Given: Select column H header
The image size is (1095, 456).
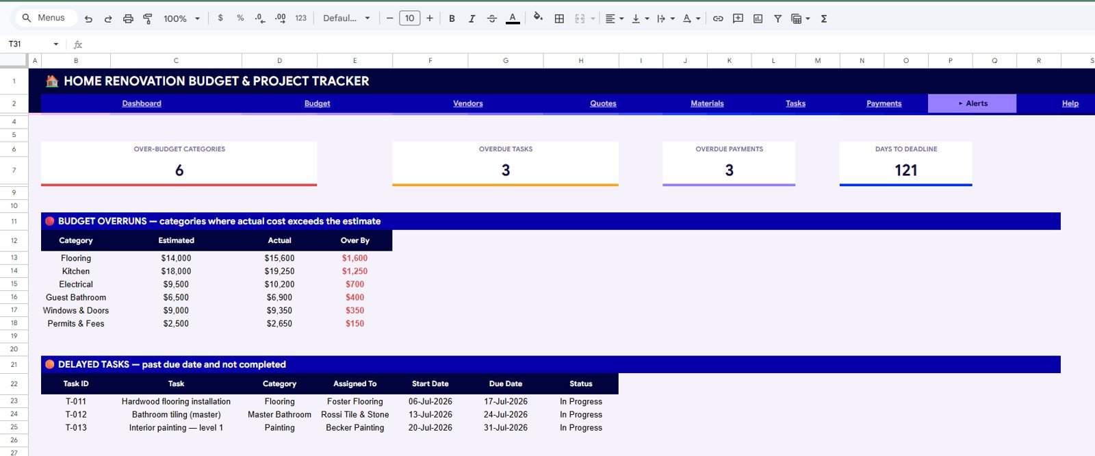Looking at the screenshot, I should point(581,61).
